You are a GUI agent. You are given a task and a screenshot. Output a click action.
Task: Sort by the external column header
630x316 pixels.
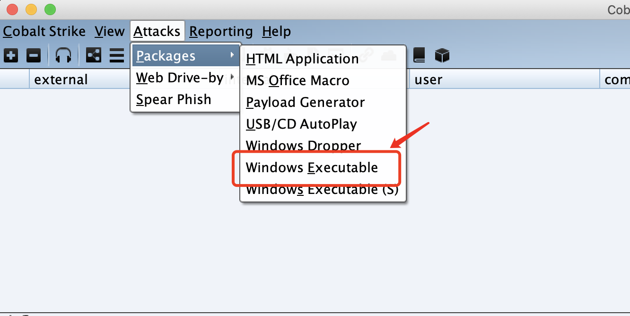[61, 79]
